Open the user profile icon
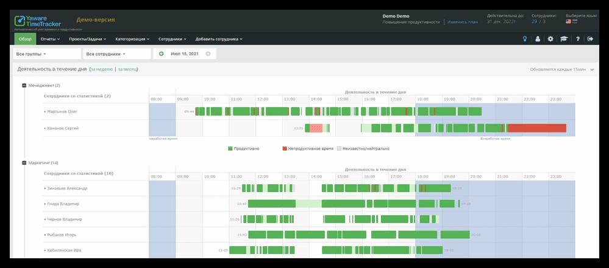The height and width of the screenshot is (268, 609). coord(538,39)
